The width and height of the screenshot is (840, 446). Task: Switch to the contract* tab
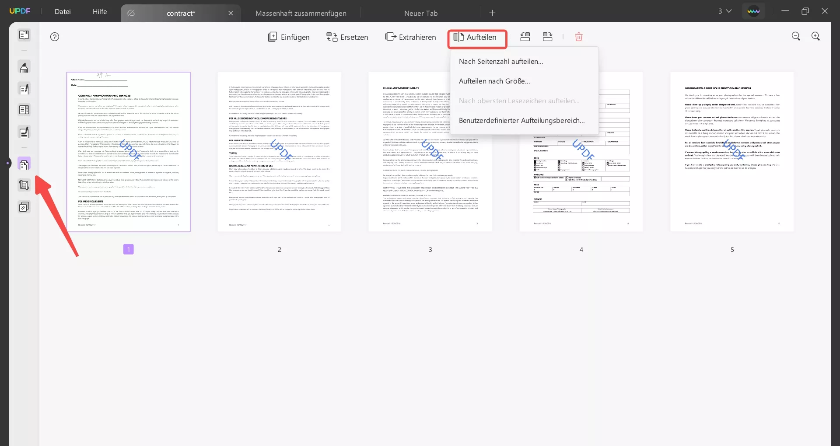tap(181, 13)
